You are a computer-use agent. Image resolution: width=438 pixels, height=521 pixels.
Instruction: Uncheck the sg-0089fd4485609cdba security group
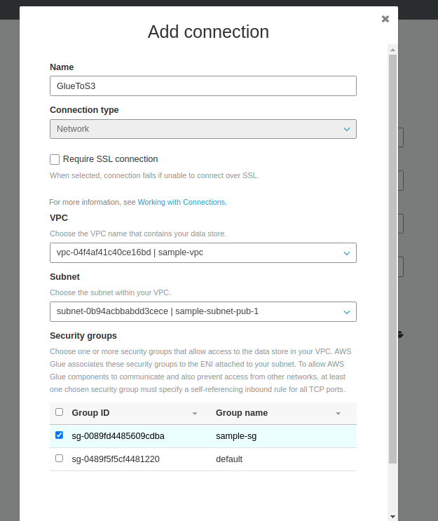pyautogui.click(x=59, y=435)
